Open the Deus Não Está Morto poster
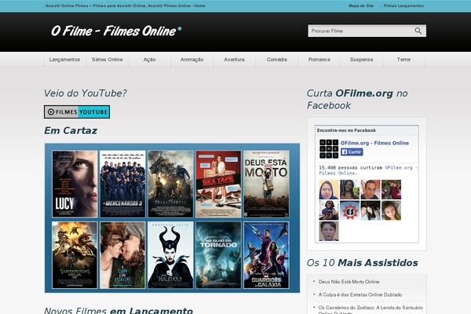Viewport: 471px width, 314px height. coord(266,184)
